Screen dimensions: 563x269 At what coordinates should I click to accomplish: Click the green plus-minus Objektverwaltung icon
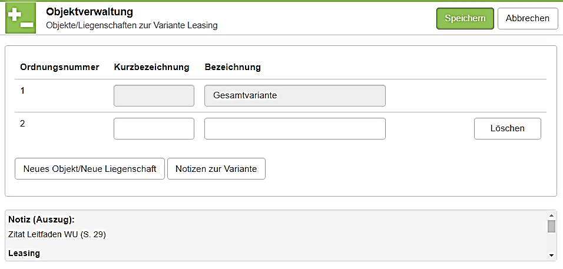21,18
